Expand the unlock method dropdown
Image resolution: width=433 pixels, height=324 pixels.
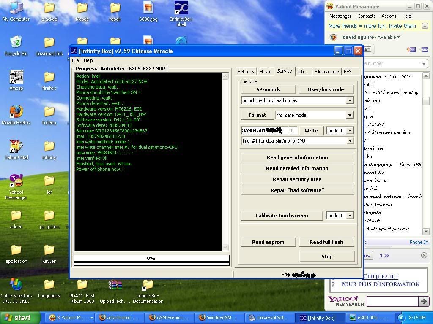tap(349, 100)
